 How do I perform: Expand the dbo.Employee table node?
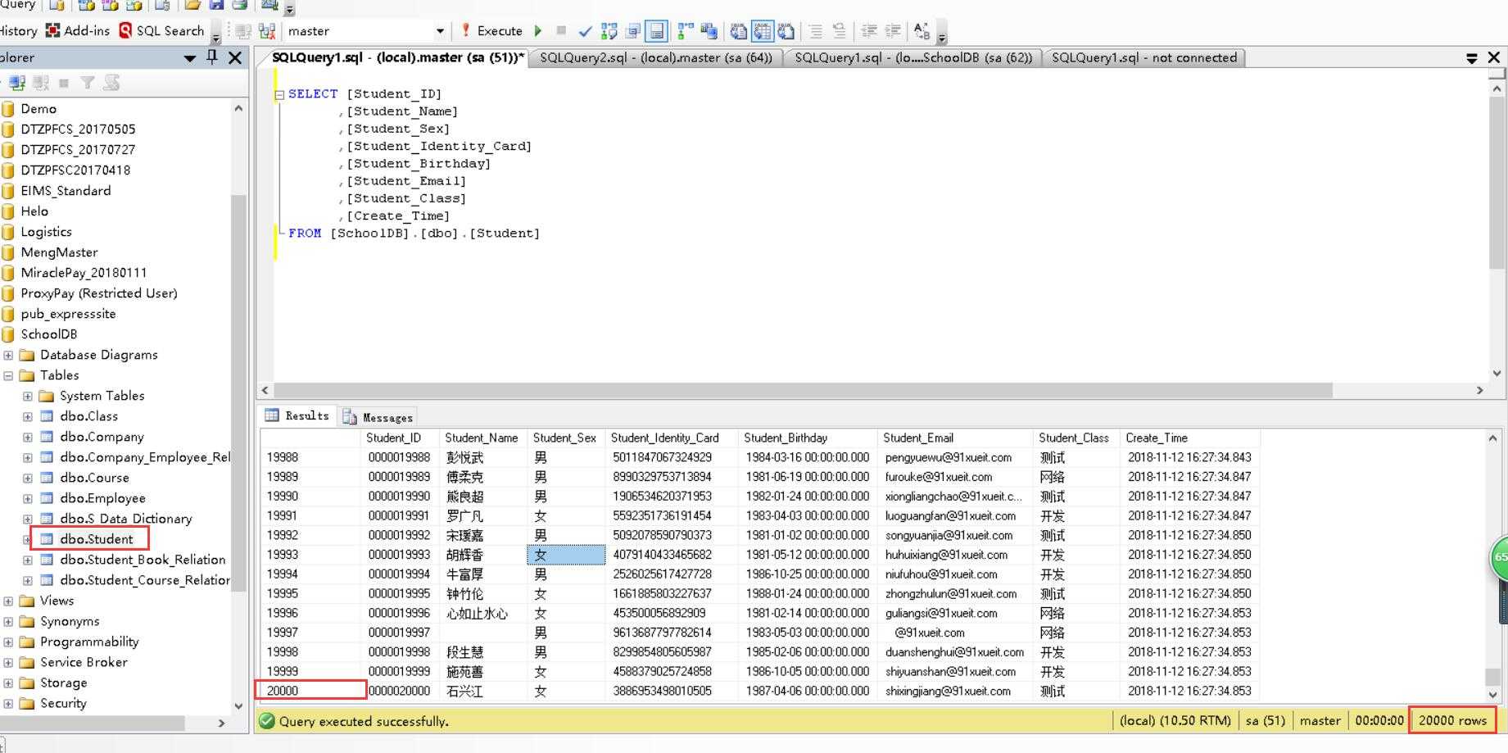(x=28, y=498)
